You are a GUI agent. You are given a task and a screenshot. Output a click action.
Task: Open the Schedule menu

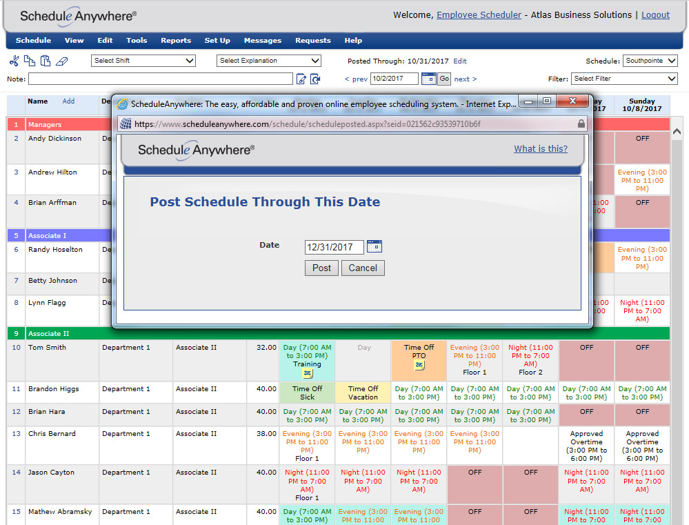[33, 41]
